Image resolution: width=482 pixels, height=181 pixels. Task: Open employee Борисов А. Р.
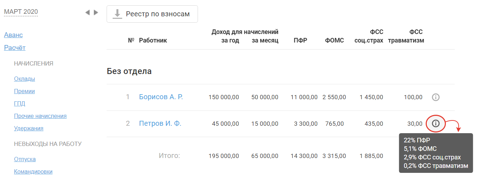click(x=161, y=97)
